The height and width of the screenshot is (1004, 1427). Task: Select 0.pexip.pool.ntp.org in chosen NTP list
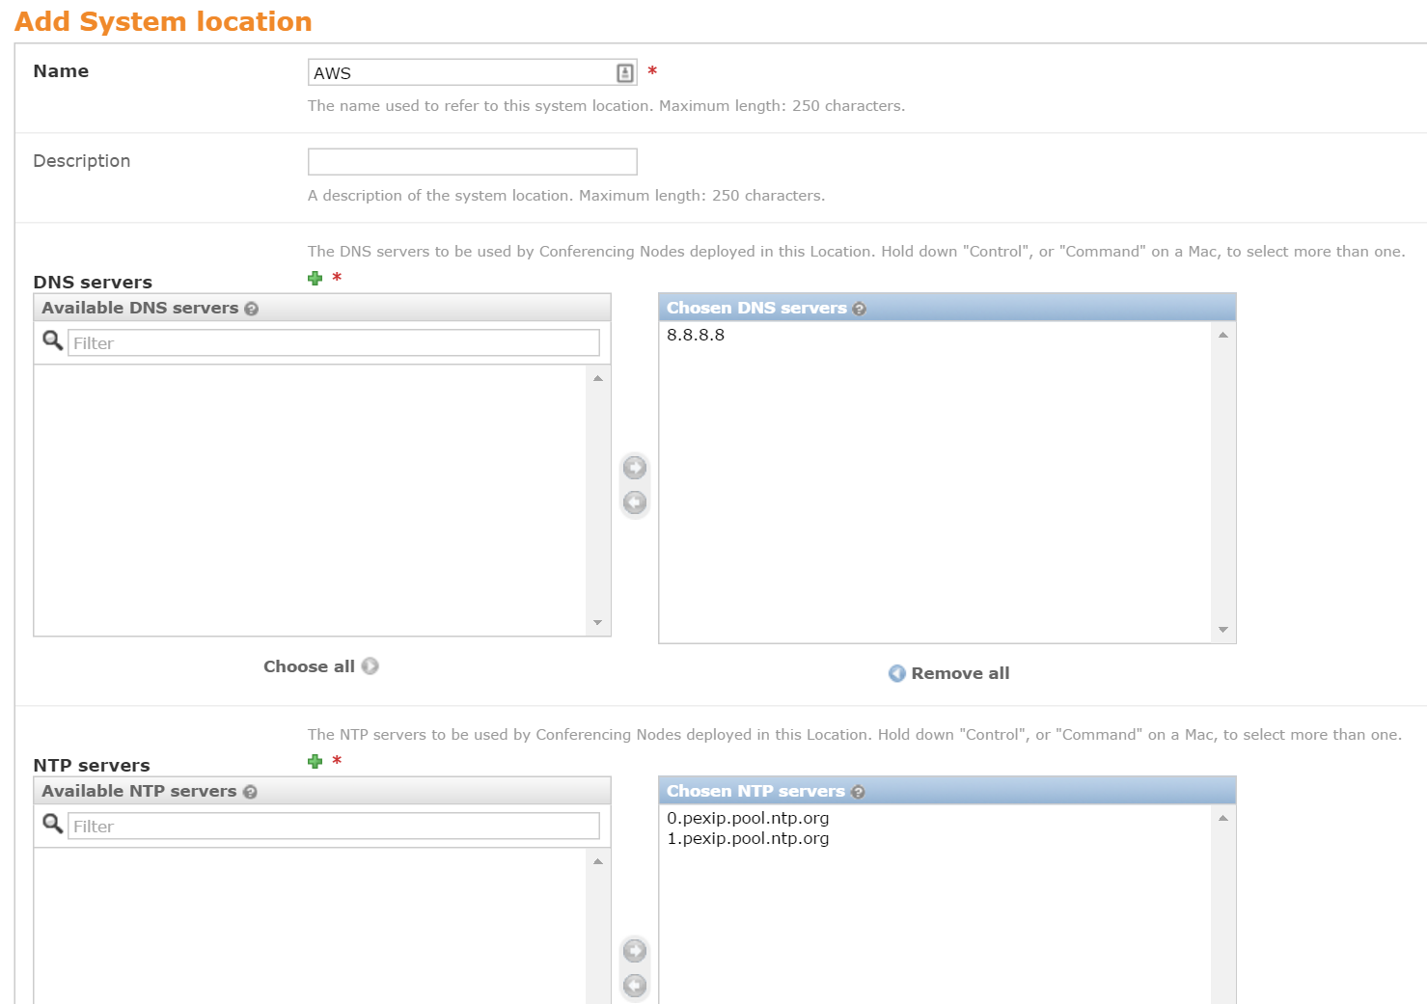click(x=748, y=819)
